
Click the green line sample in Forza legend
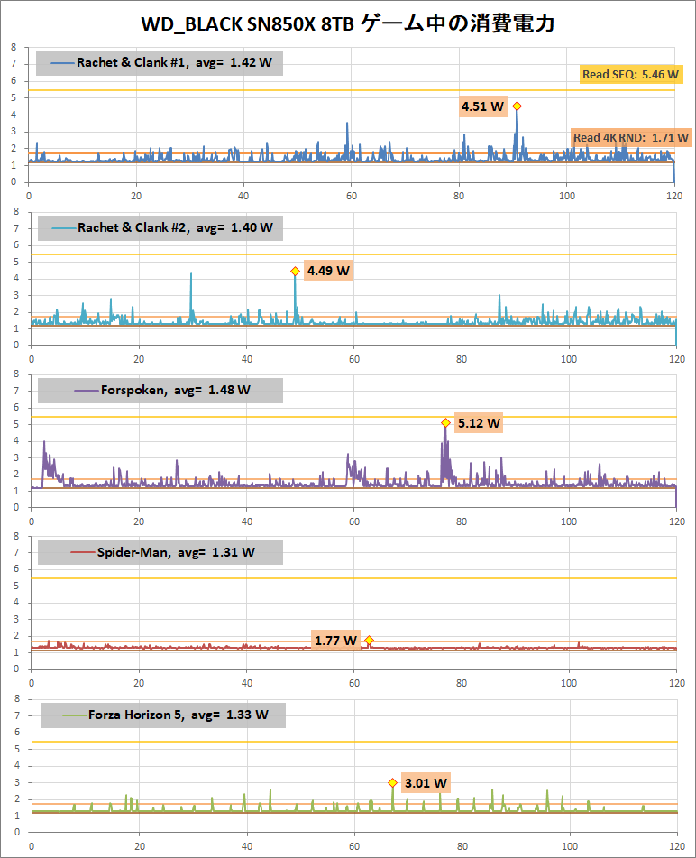coord(76,715)
